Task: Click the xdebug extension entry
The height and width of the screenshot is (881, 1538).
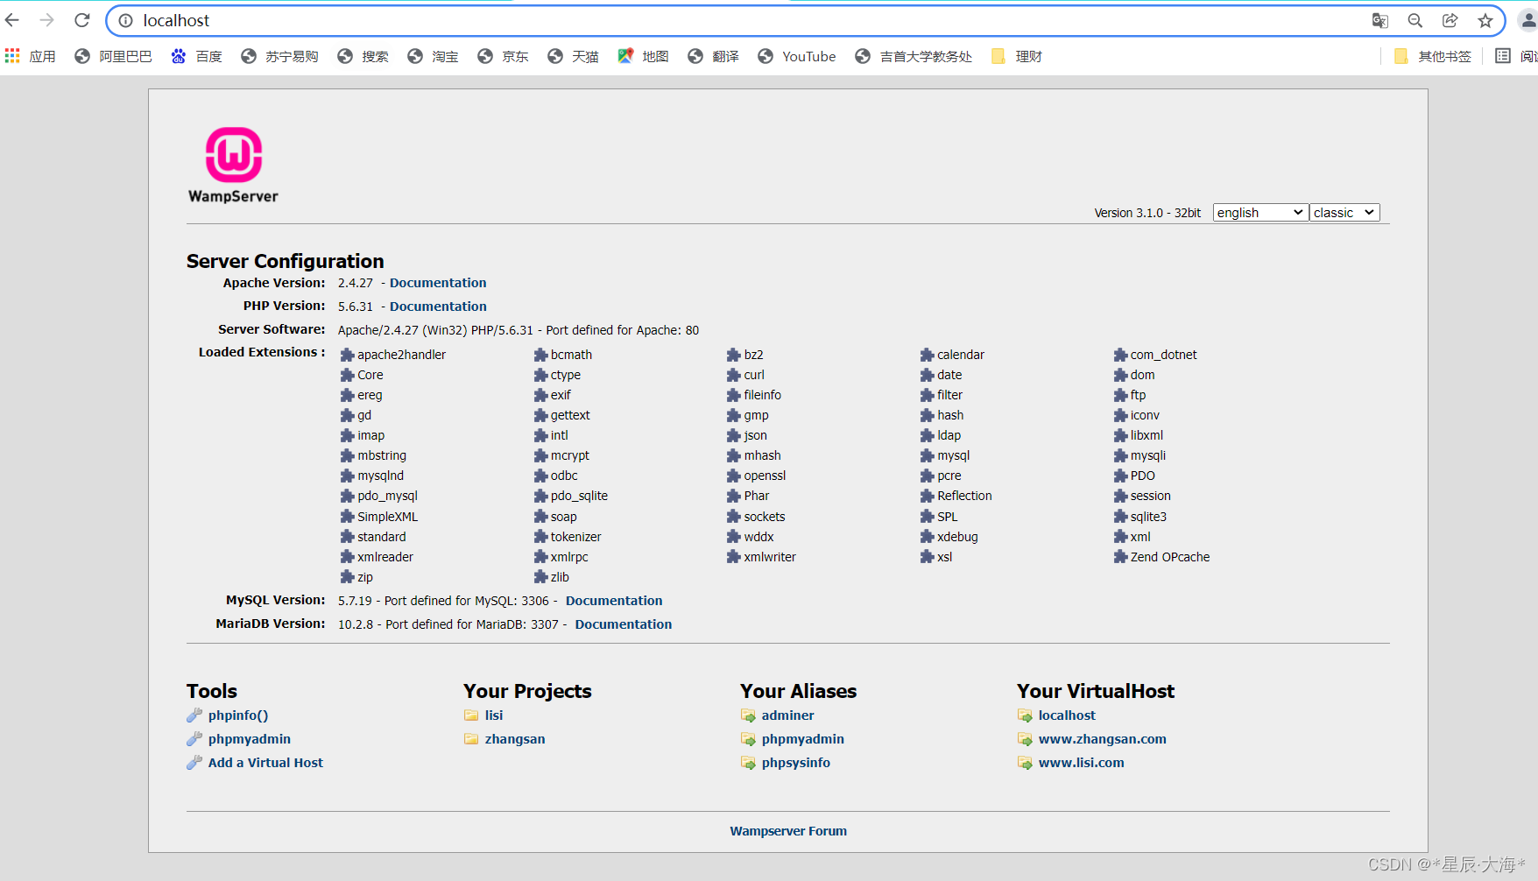Action: (949, 537)
